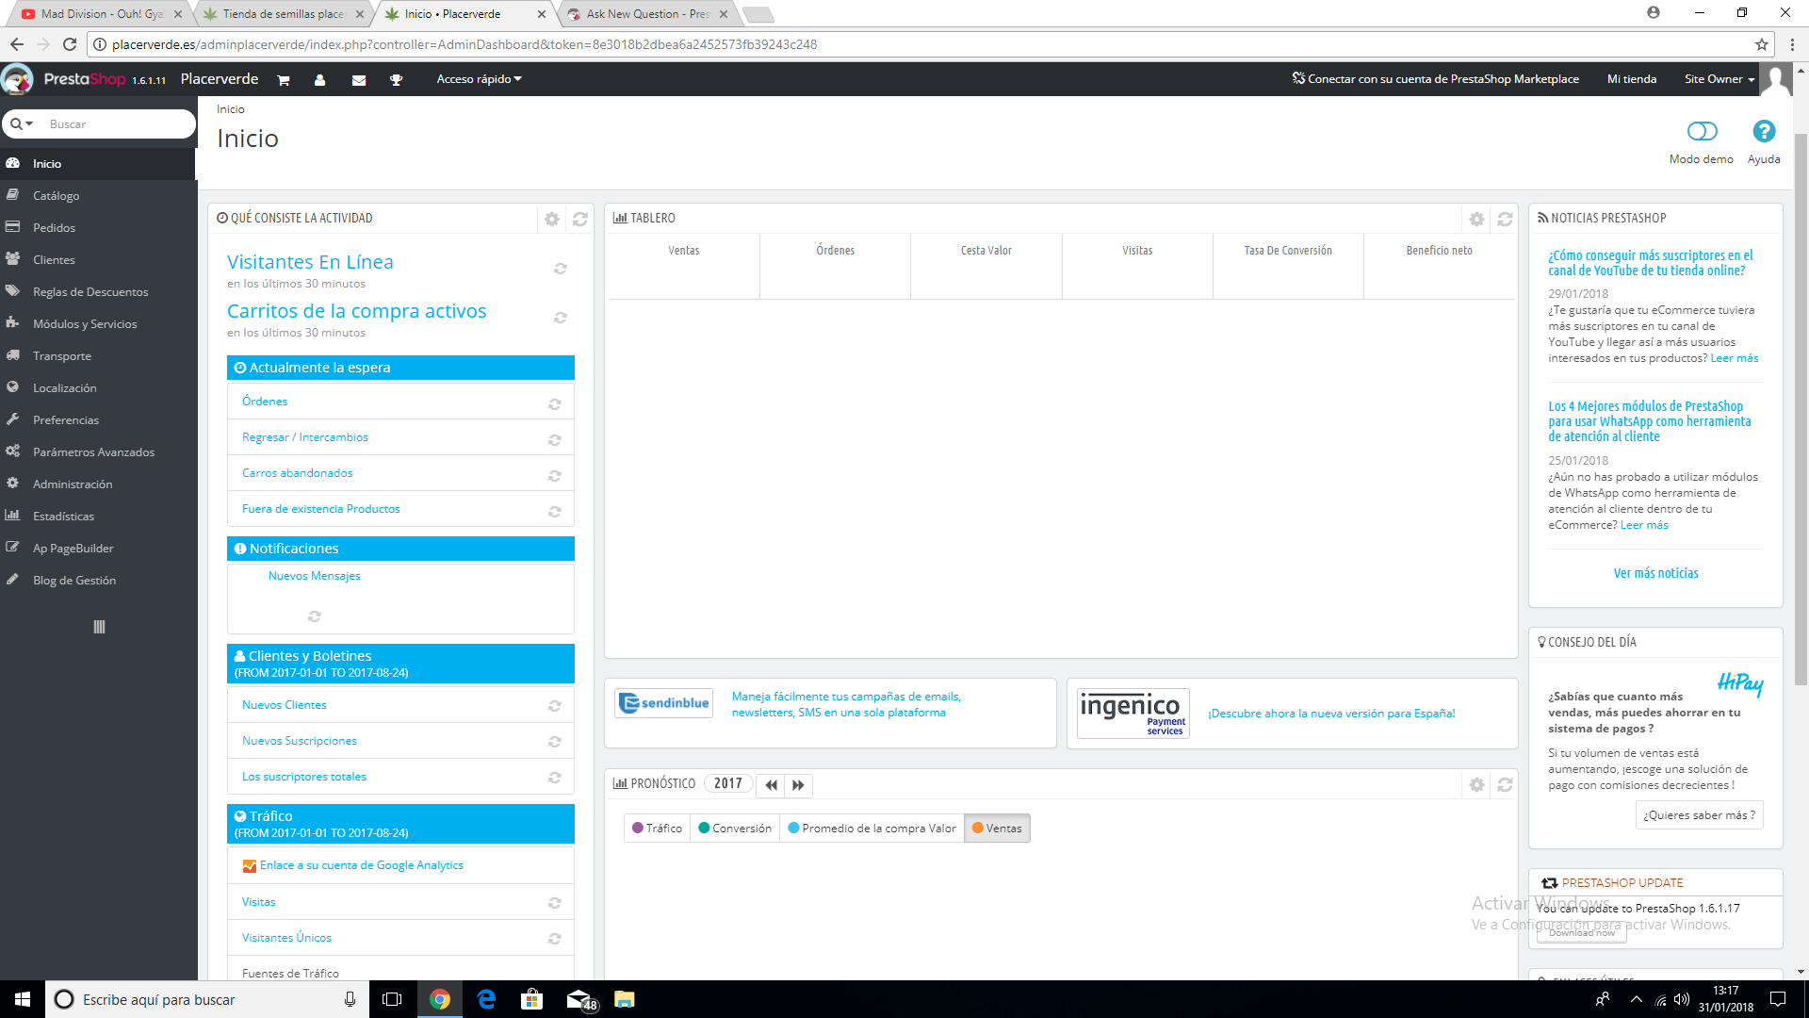The image size is (1809, 1018).
Task: Open Site Owner avatar picture
Action: [1776, 79]
